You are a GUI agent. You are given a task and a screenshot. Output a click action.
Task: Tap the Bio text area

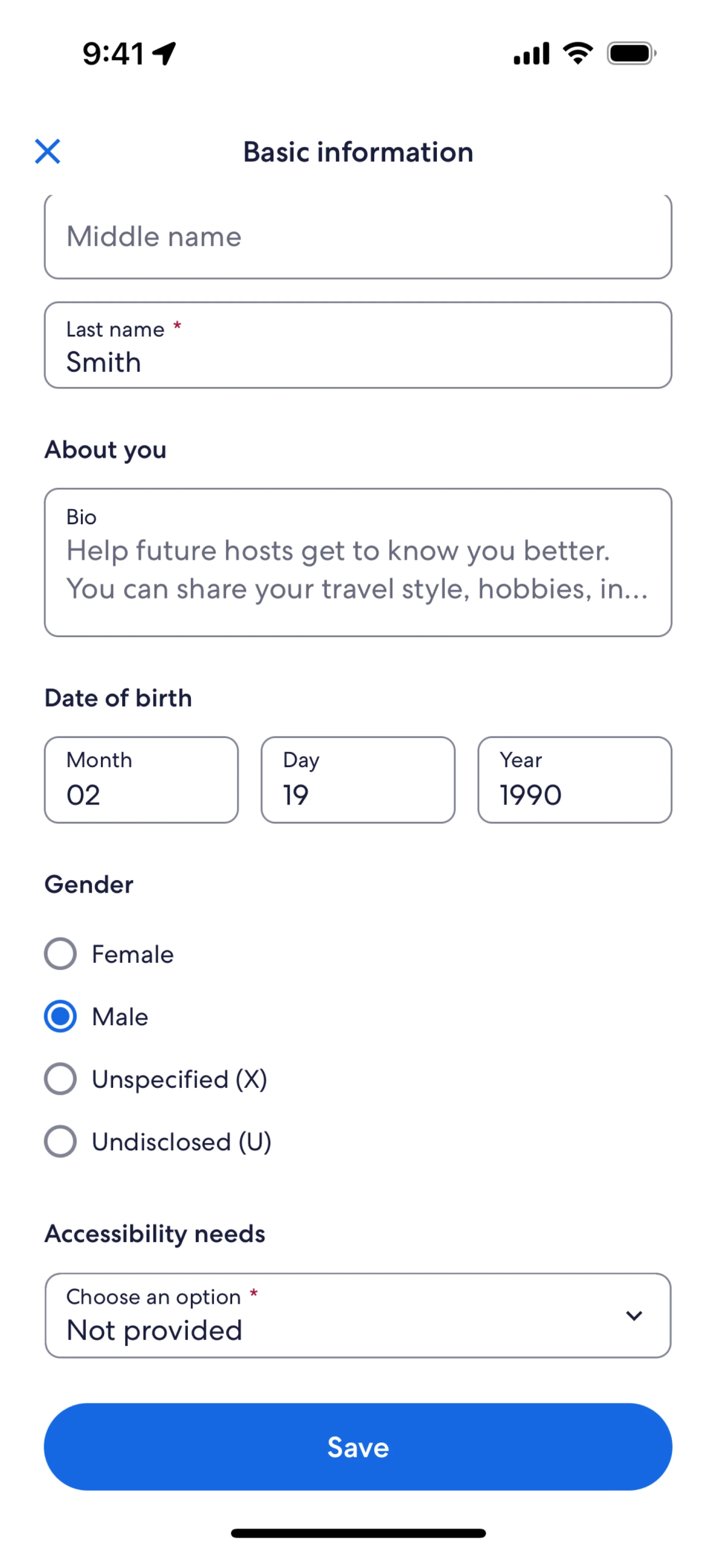[358, 563]
